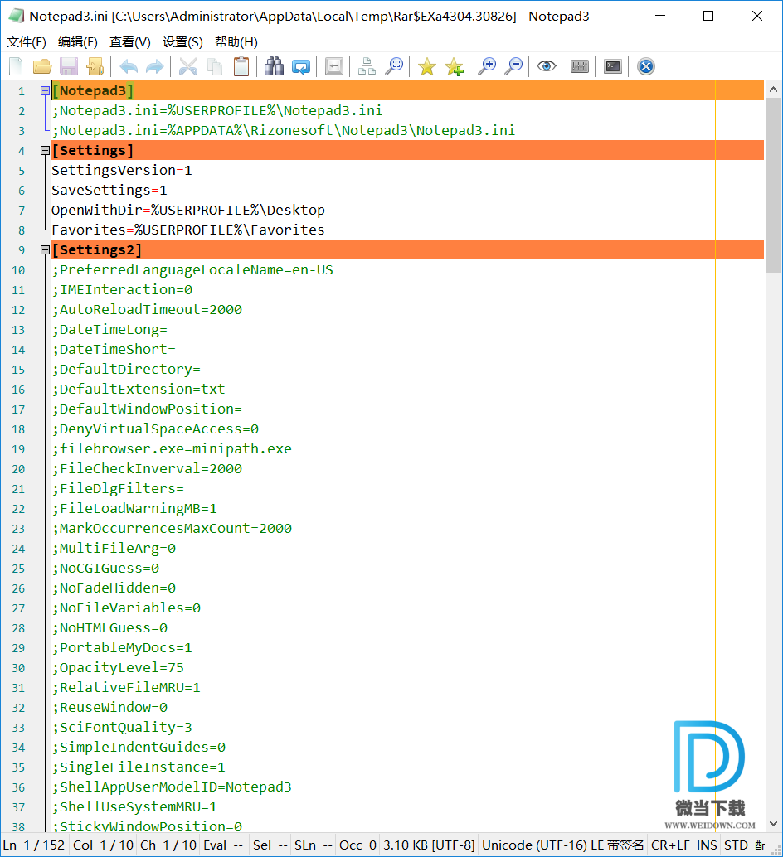The image size is (783, 857).
Task: Click the OpenWithDir=%USERPROFILE%\Desktop line
Action: pyautogui.click(x=188, y=210)
